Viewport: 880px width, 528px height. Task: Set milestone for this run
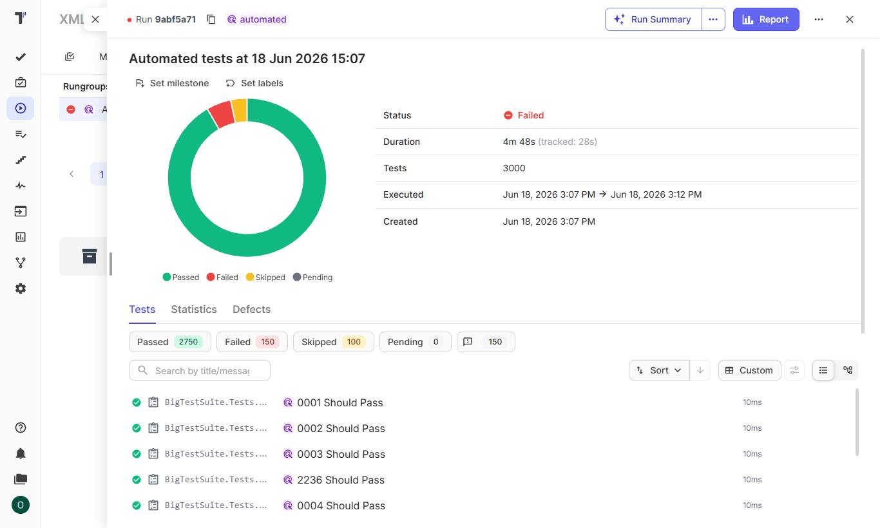[172, 83]
